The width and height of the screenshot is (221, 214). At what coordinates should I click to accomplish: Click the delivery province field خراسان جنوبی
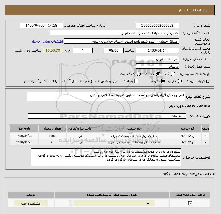[x=157, y=59]
